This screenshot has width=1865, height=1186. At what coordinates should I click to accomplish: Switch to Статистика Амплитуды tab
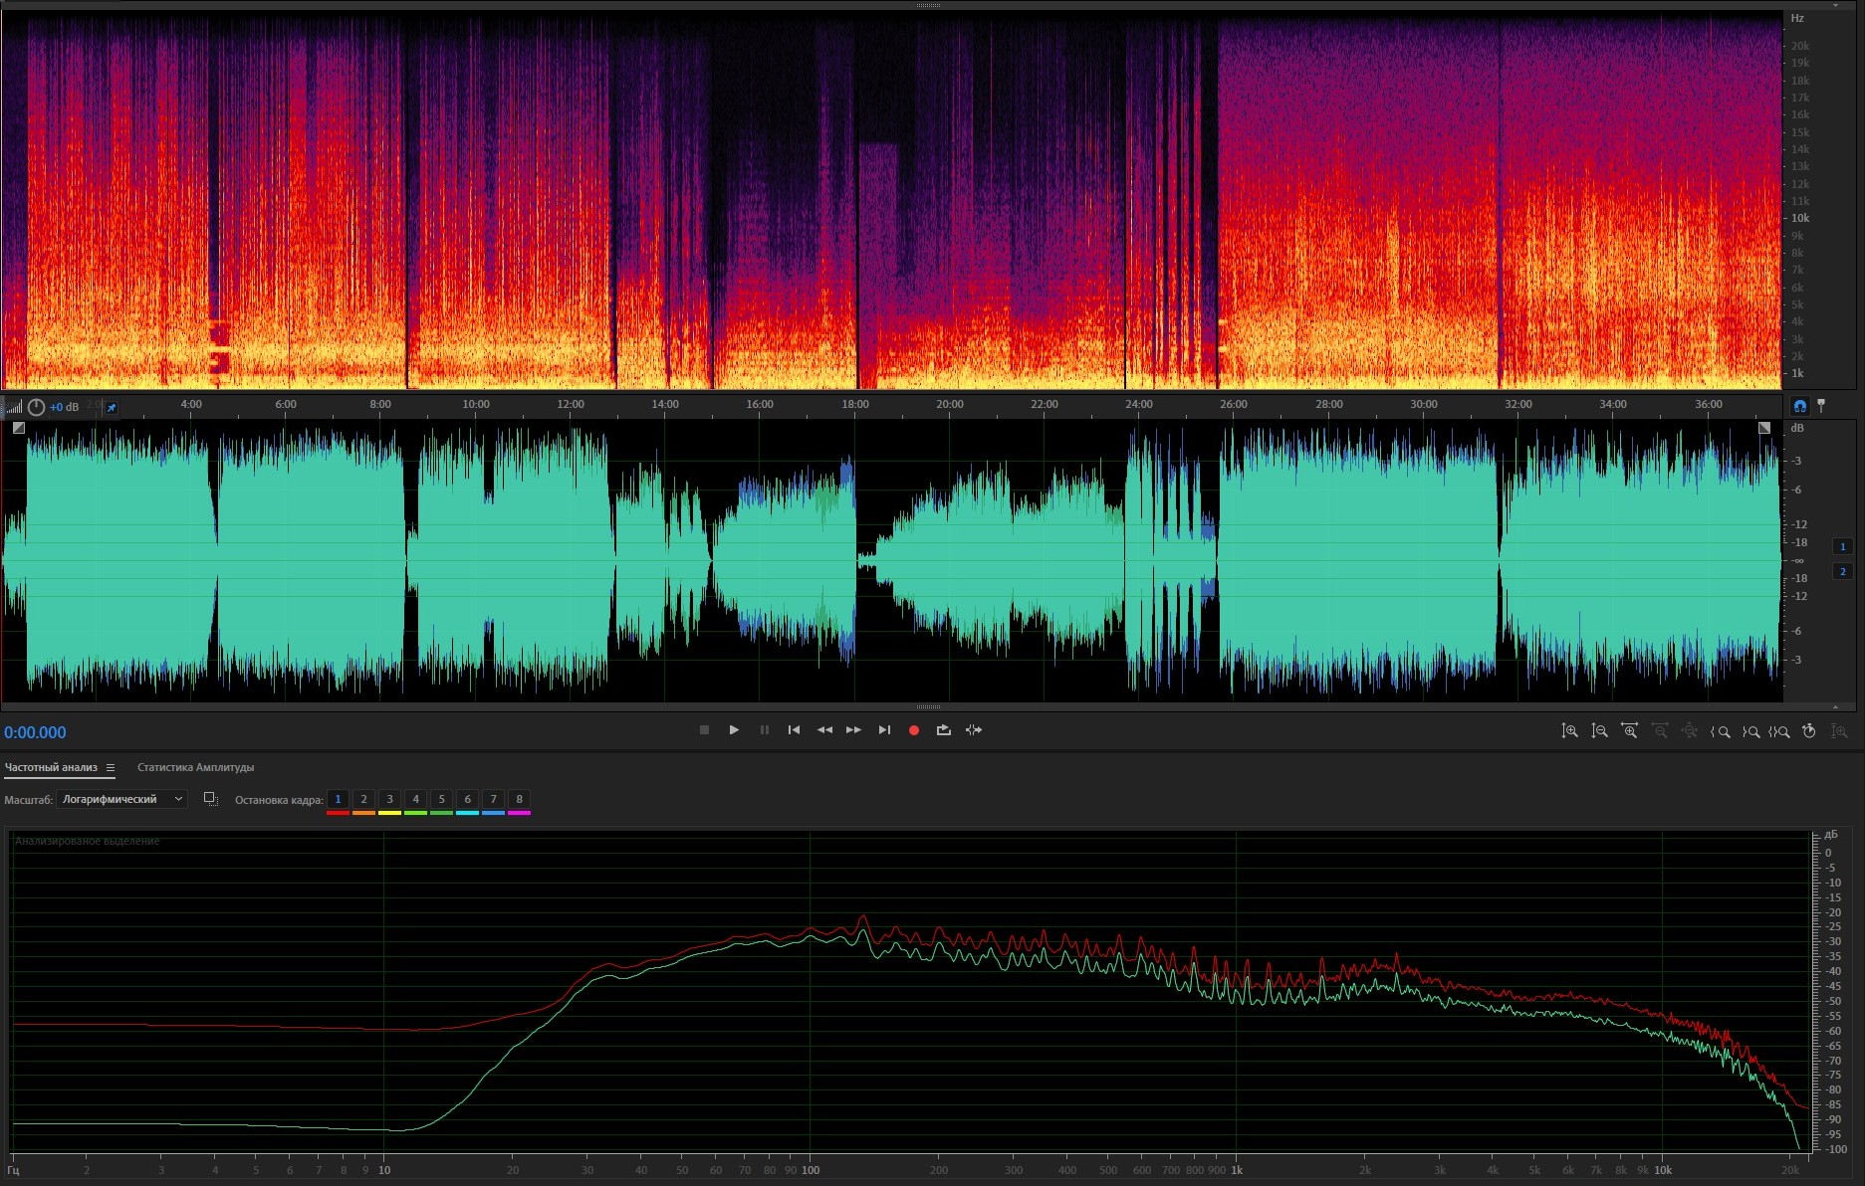195,767
